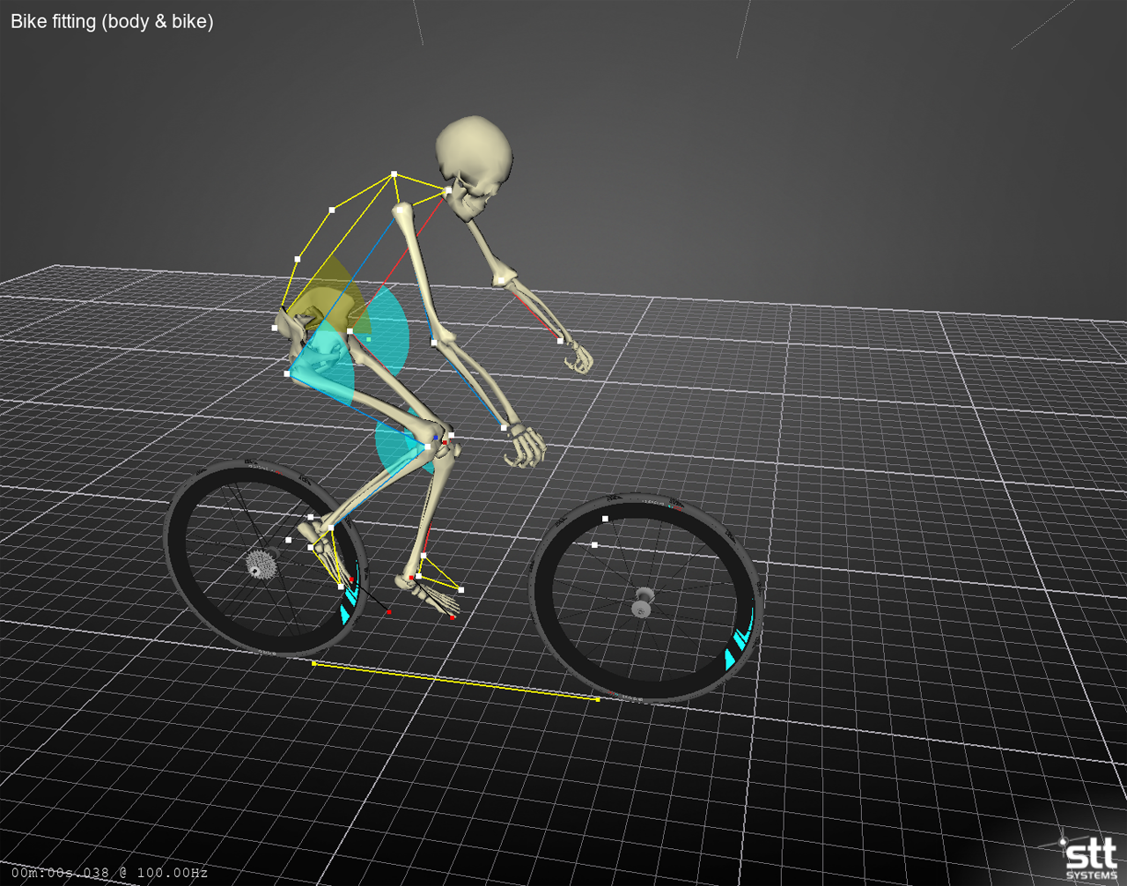This screenshot has width=1127, height=886.
Task: Select the skeleton's skull in the 3D view
Action: (x=475, y=166)
